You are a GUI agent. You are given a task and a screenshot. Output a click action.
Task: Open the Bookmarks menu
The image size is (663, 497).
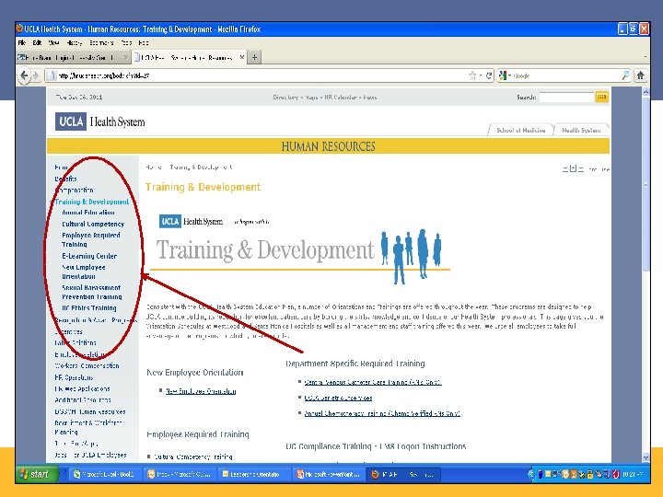[x=101, y=42]
